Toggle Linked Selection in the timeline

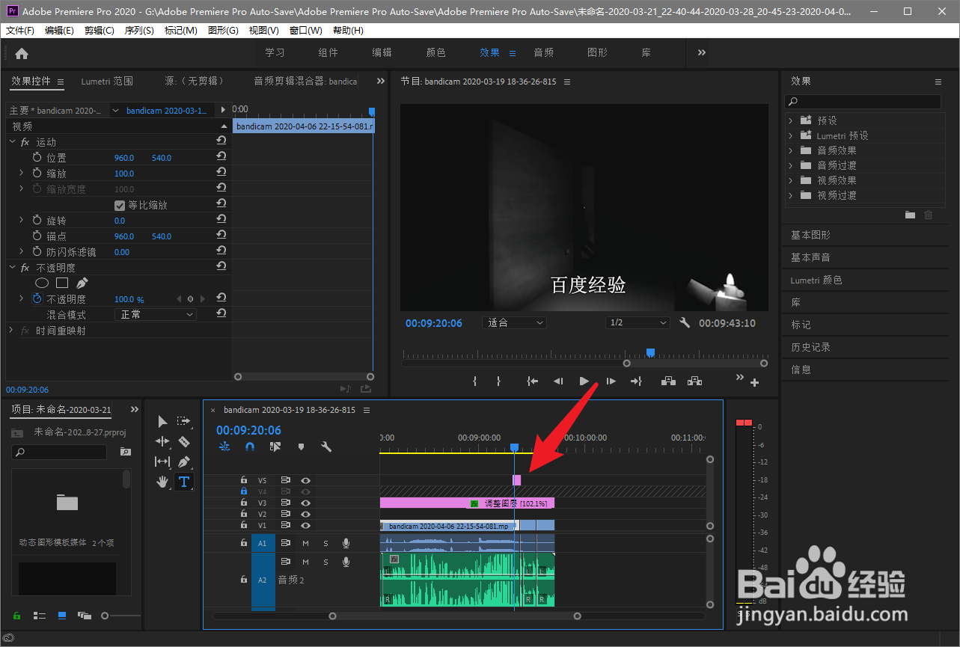point(275,447)
